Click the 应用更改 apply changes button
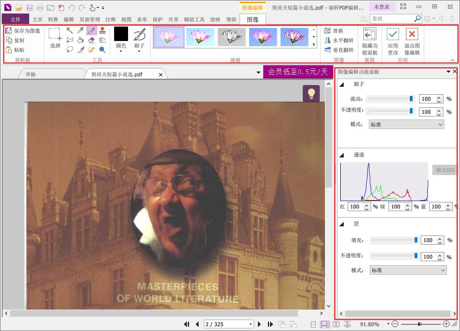This screenshot has height=331, width=460. (392, 41)
